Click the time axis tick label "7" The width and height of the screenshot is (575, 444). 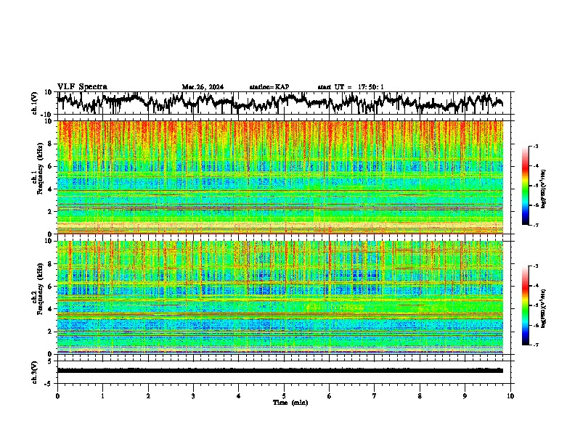(375, 396)
